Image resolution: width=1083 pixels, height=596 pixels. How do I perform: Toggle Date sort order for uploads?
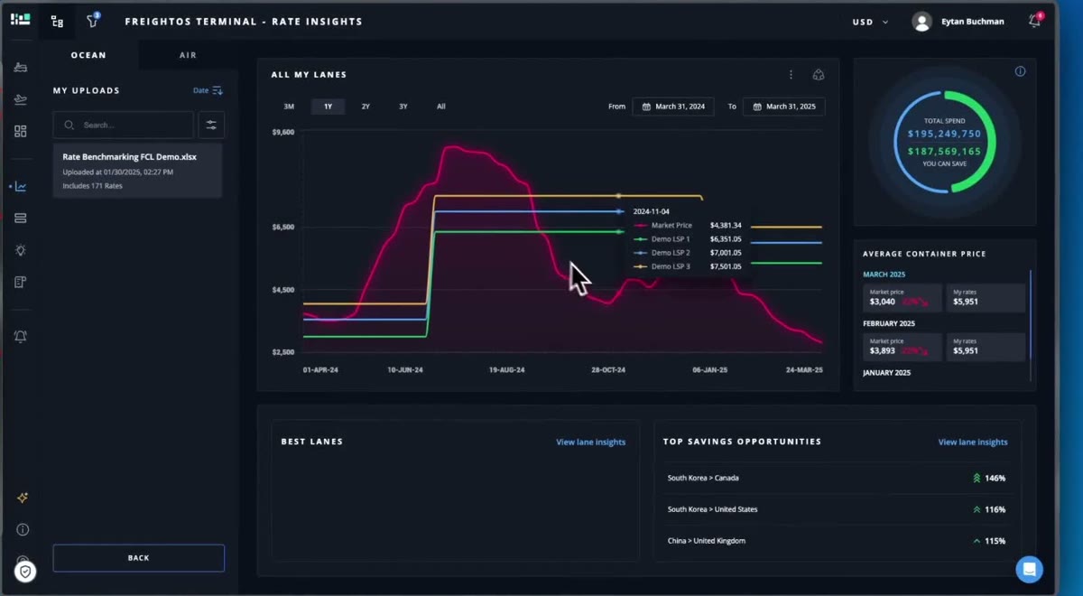[208, 90]
